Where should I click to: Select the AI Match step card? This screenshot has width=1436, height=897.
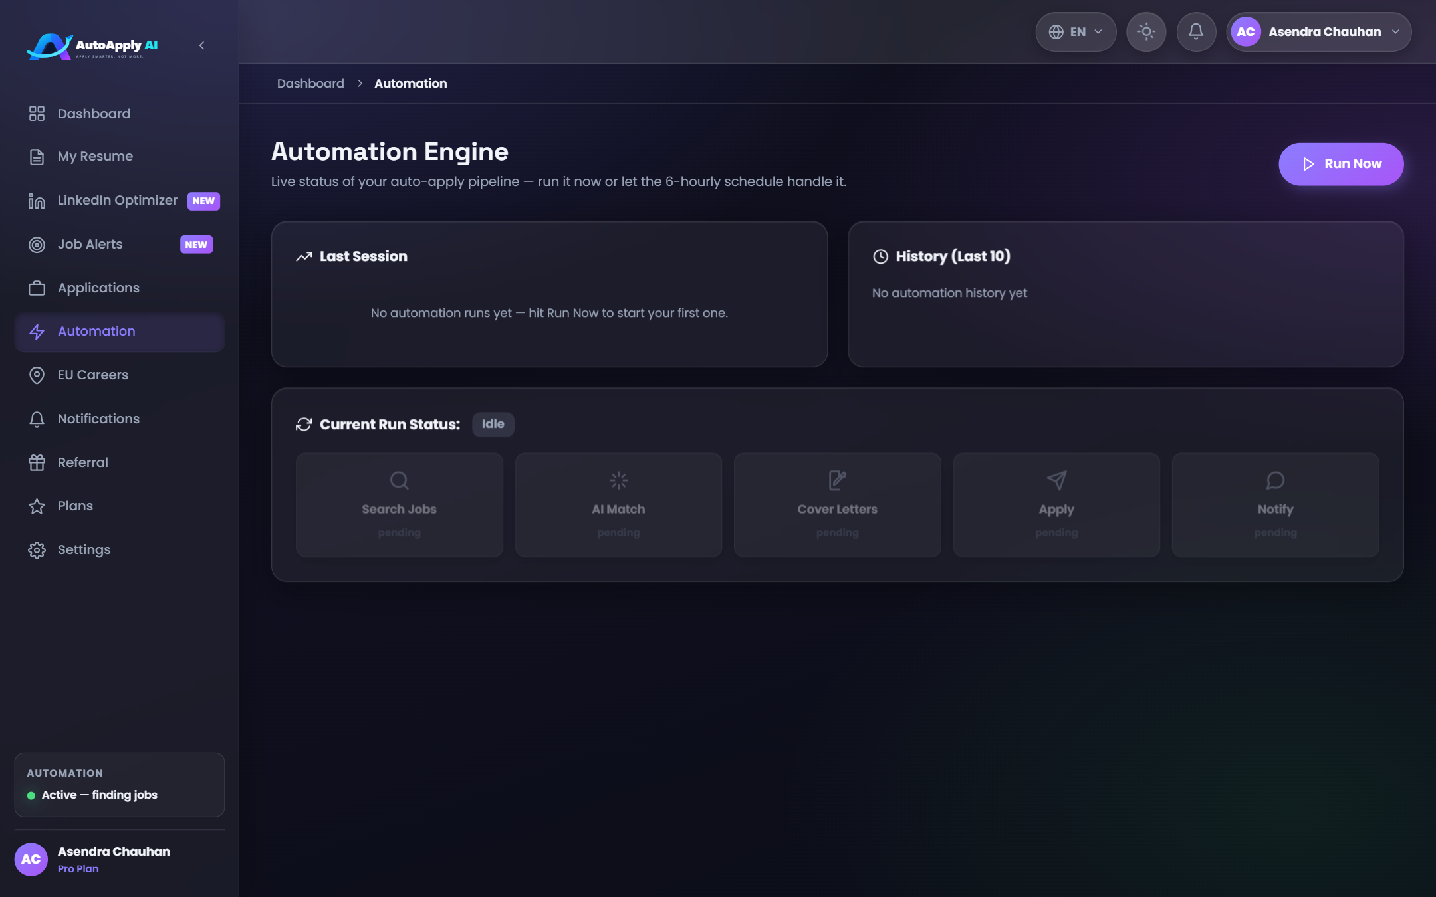click(618, 505)
